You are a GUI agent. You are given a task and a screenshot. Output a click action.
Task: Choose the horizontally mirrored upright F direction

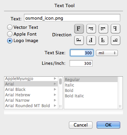tap(116, 28)
